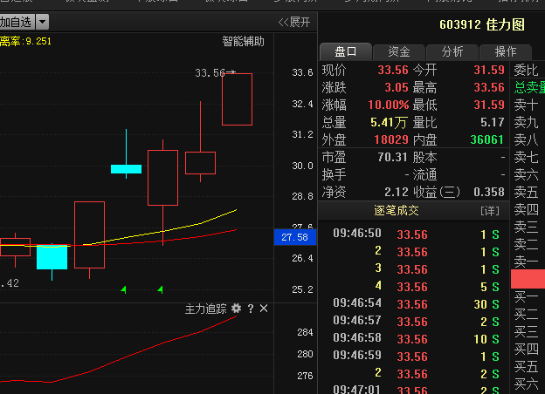Click the 现价 value 33.56
Viewport: 545px width, 394px height.
point(393,70)
